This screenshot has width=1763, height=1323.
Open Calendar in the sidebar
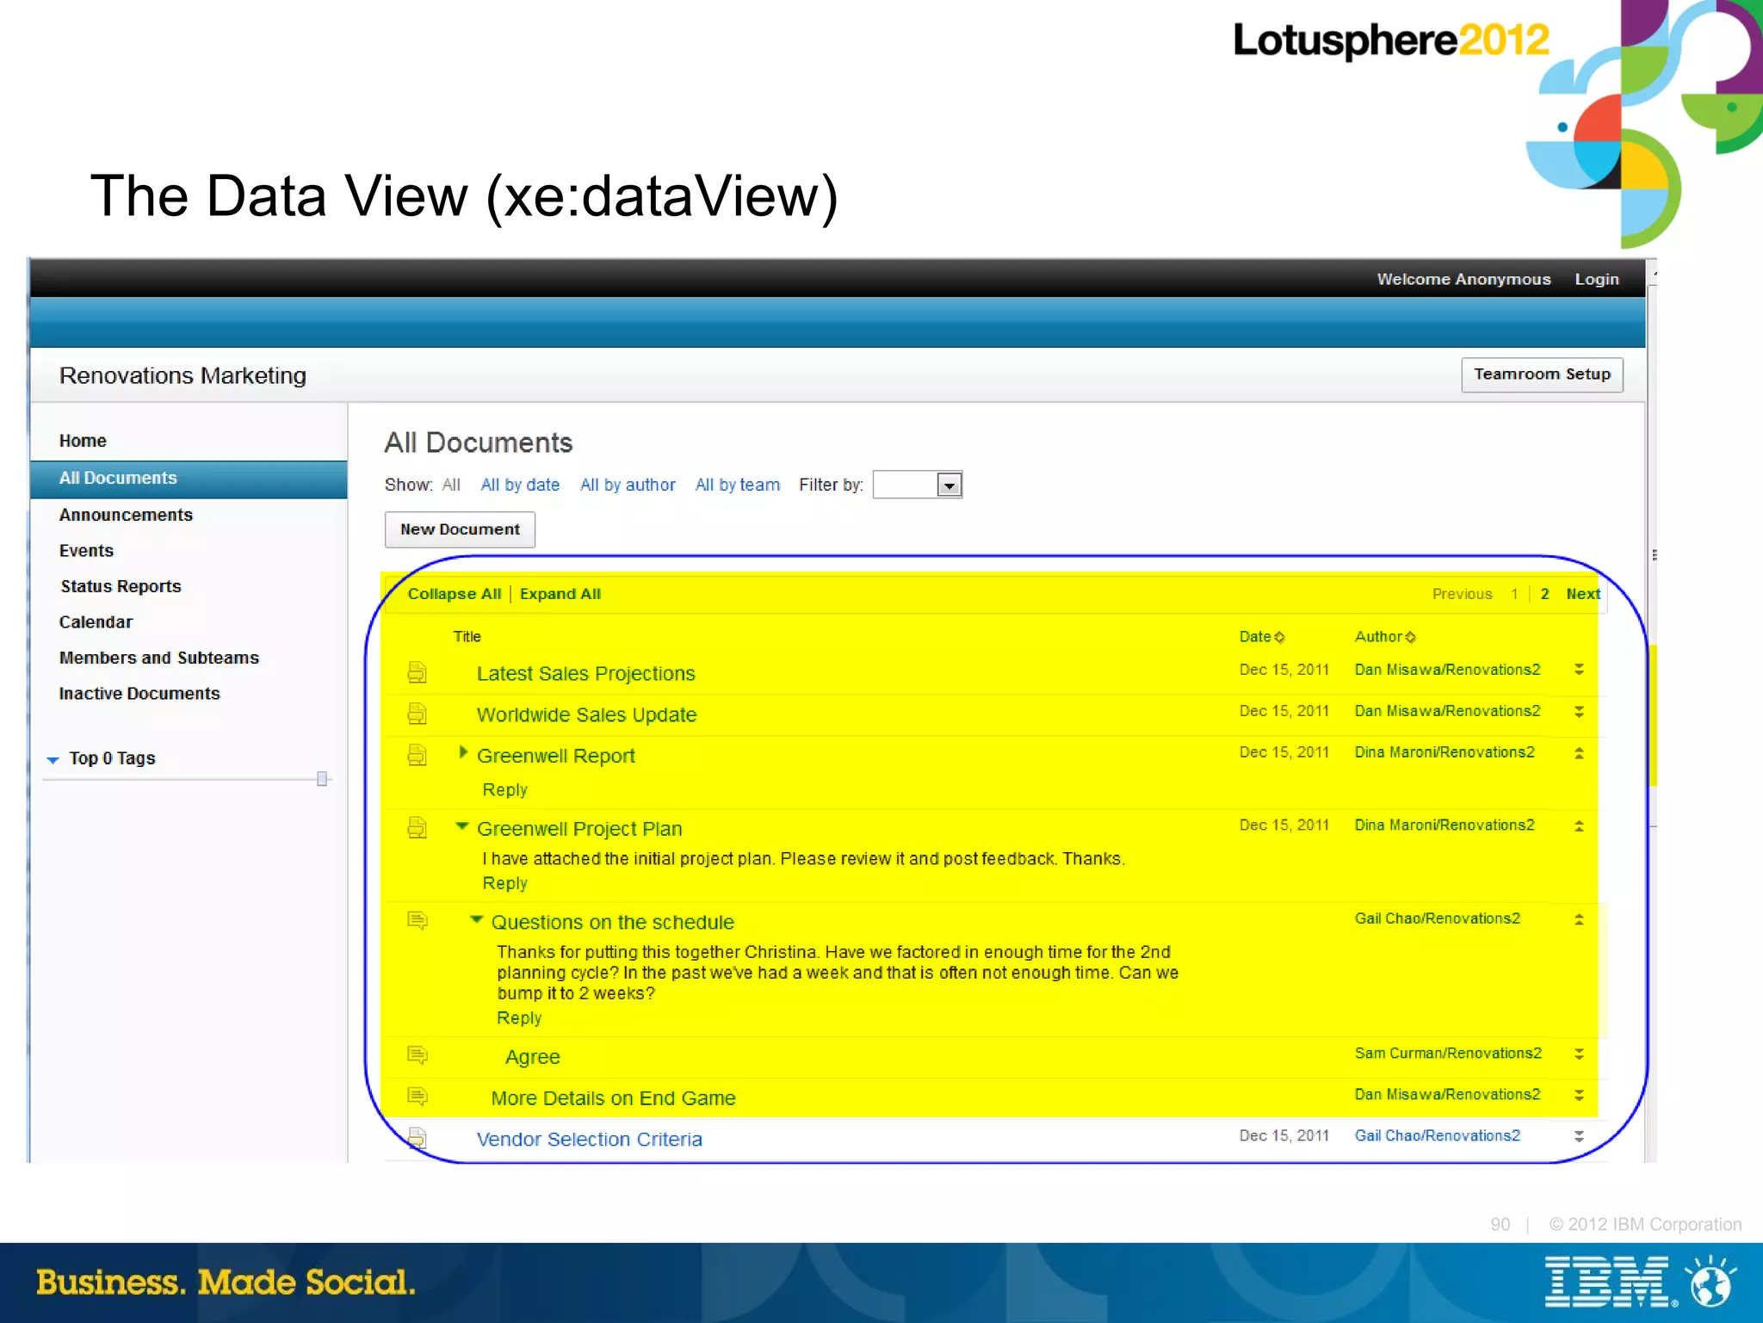(96, 621)
